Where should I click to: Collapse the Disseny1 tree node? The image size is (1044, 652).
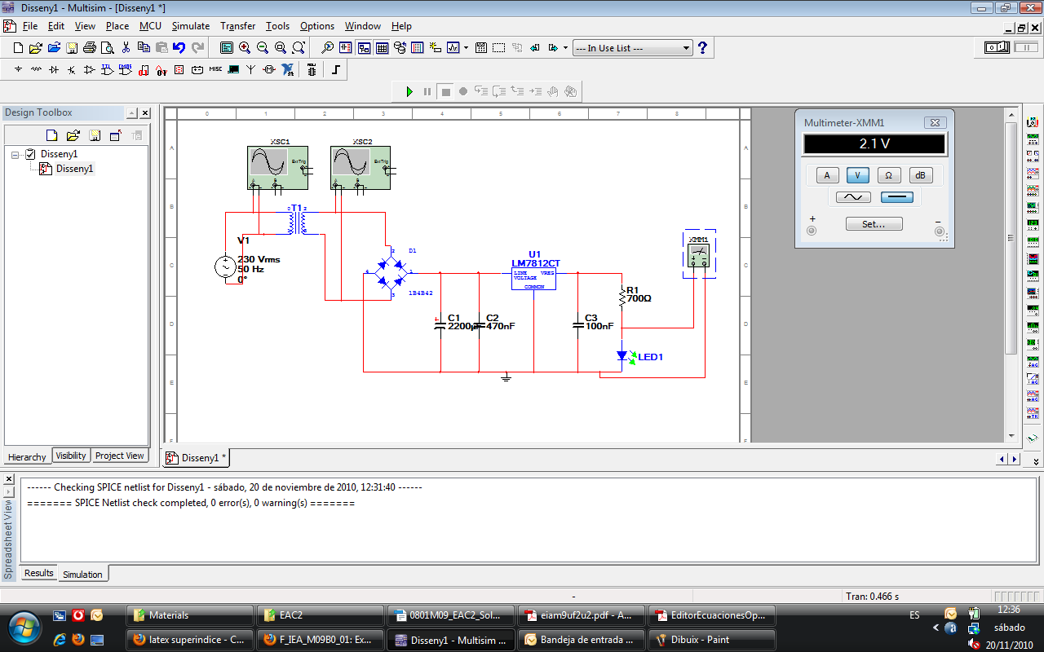(15, 154)
